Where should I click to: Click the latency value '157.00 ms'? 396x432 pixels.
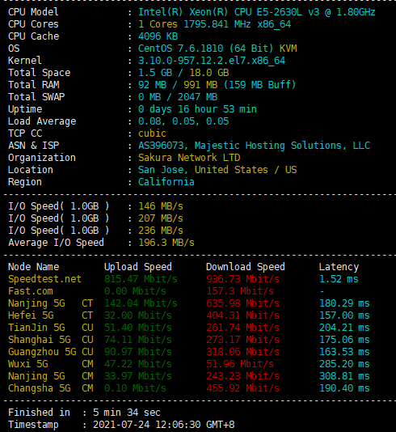click(344, 316)
